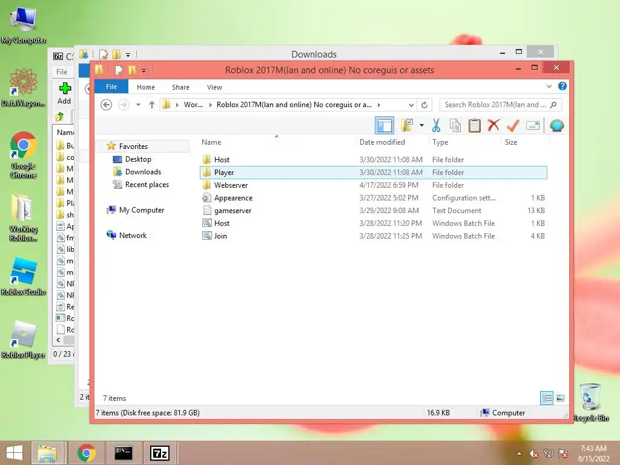Screen dimensions: 620x465
Task: Open the File menu in 7-Zip window
Action: coord(62,72)
